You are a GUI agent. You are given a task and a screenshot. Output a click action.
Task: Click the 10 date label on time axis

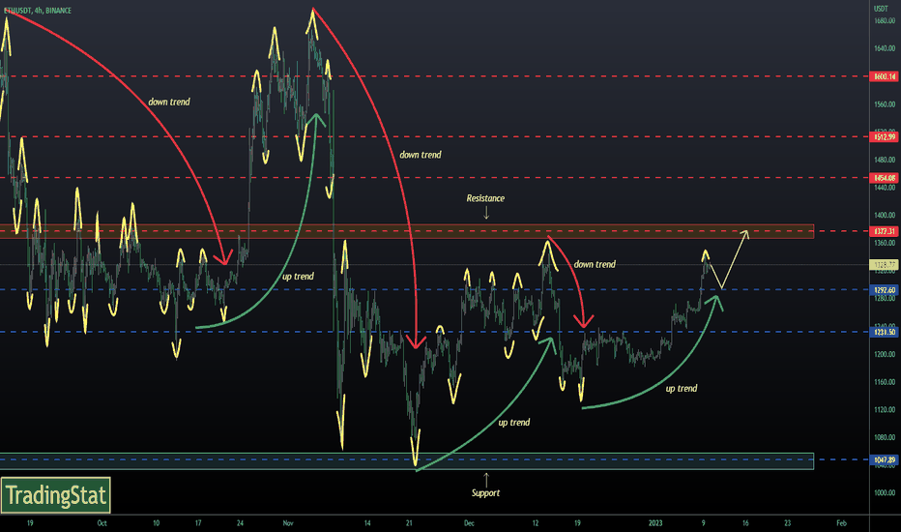click(x=157, y=523)
